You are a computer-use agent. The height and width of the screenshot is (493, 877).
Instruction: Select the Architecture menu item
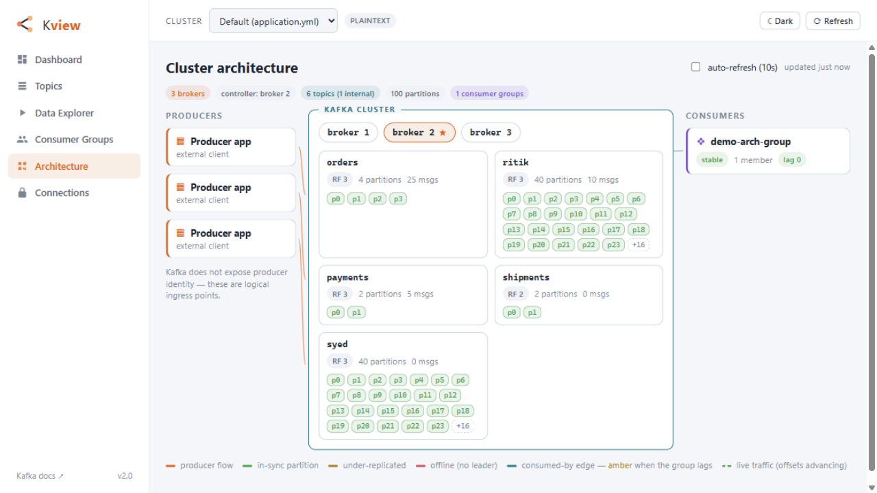(74, 166)
